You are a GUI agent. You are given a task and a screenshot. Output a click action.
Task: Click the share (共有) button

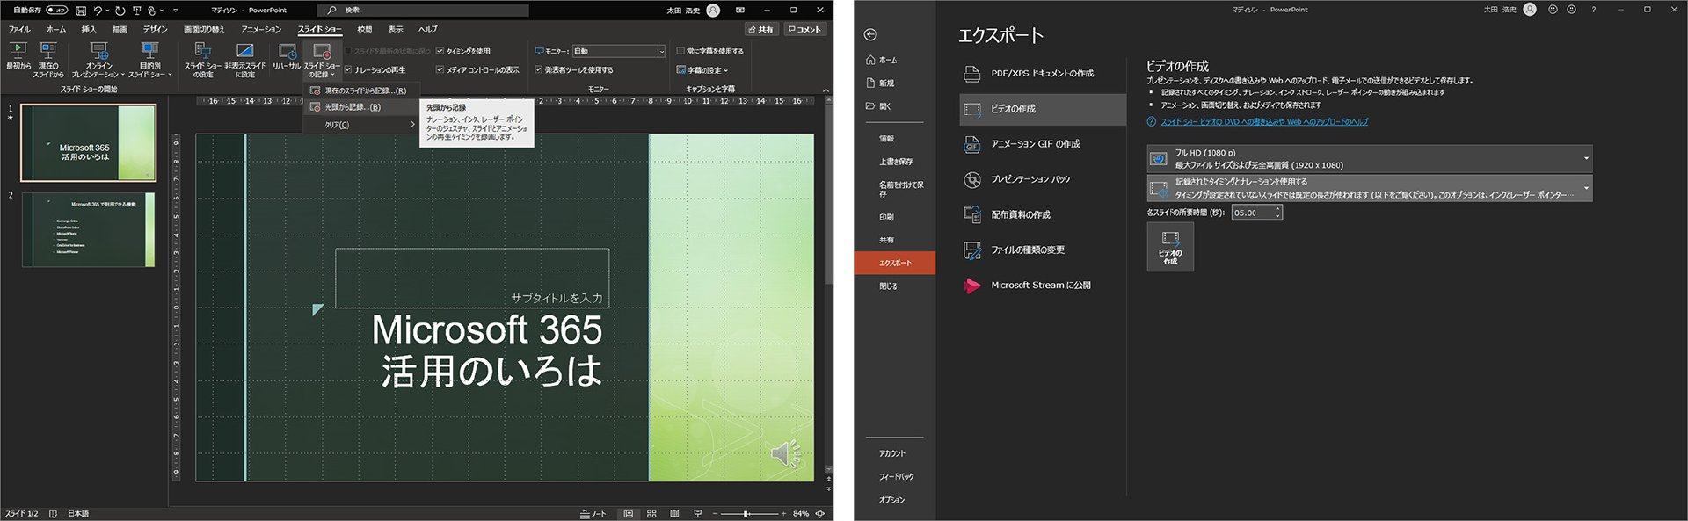click(x=760, y=29)
